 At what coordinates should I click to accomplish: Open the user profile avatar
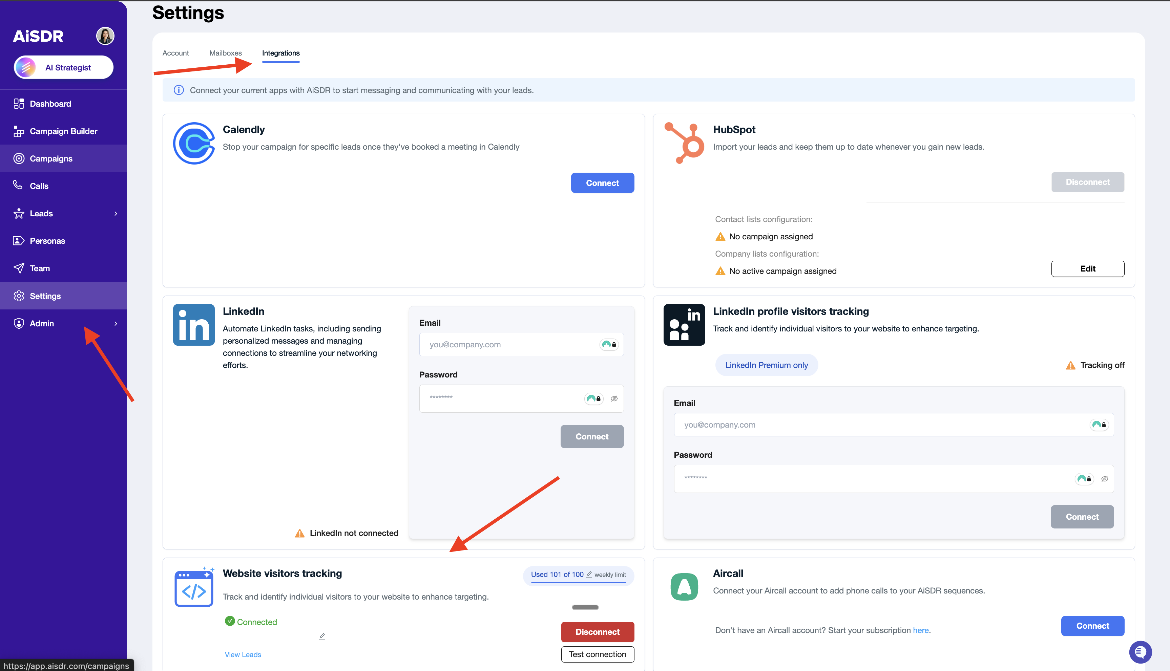coord(105,36)
